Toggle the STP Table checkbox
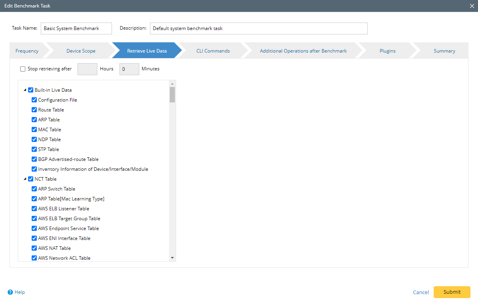The height and width of the screenshot is (306, 478). [34, 149]
